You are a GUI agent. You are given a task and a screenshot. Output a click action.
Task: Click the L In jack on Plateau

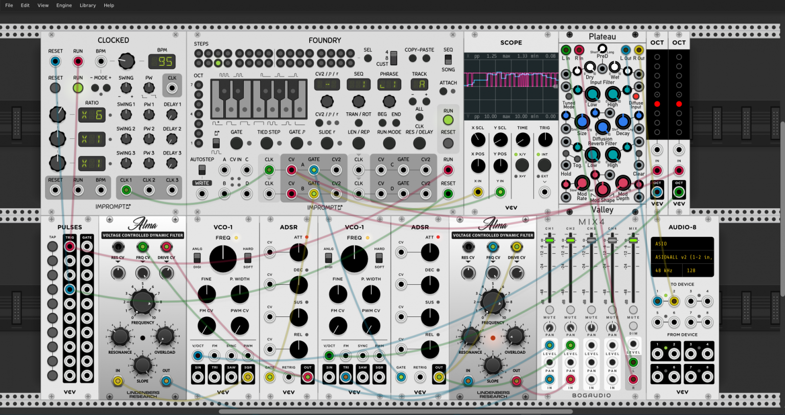566,50
